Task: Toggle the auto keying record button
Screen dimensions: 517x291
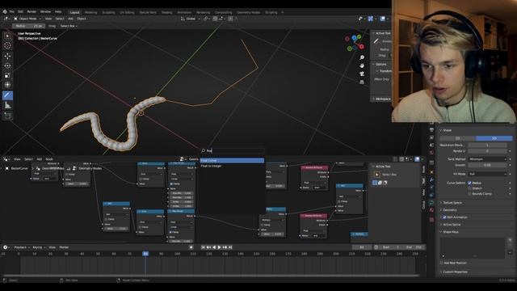Action: pos(191,247)
